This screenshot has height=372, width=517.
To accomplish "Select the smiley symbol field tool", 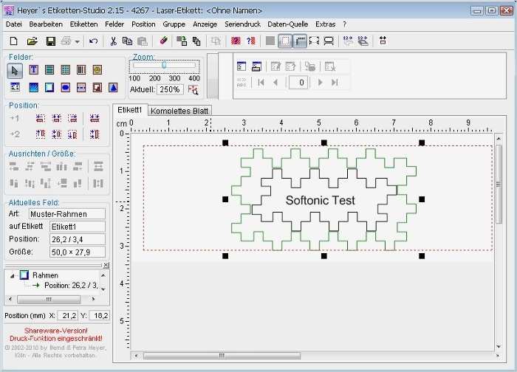I will 97,70.
